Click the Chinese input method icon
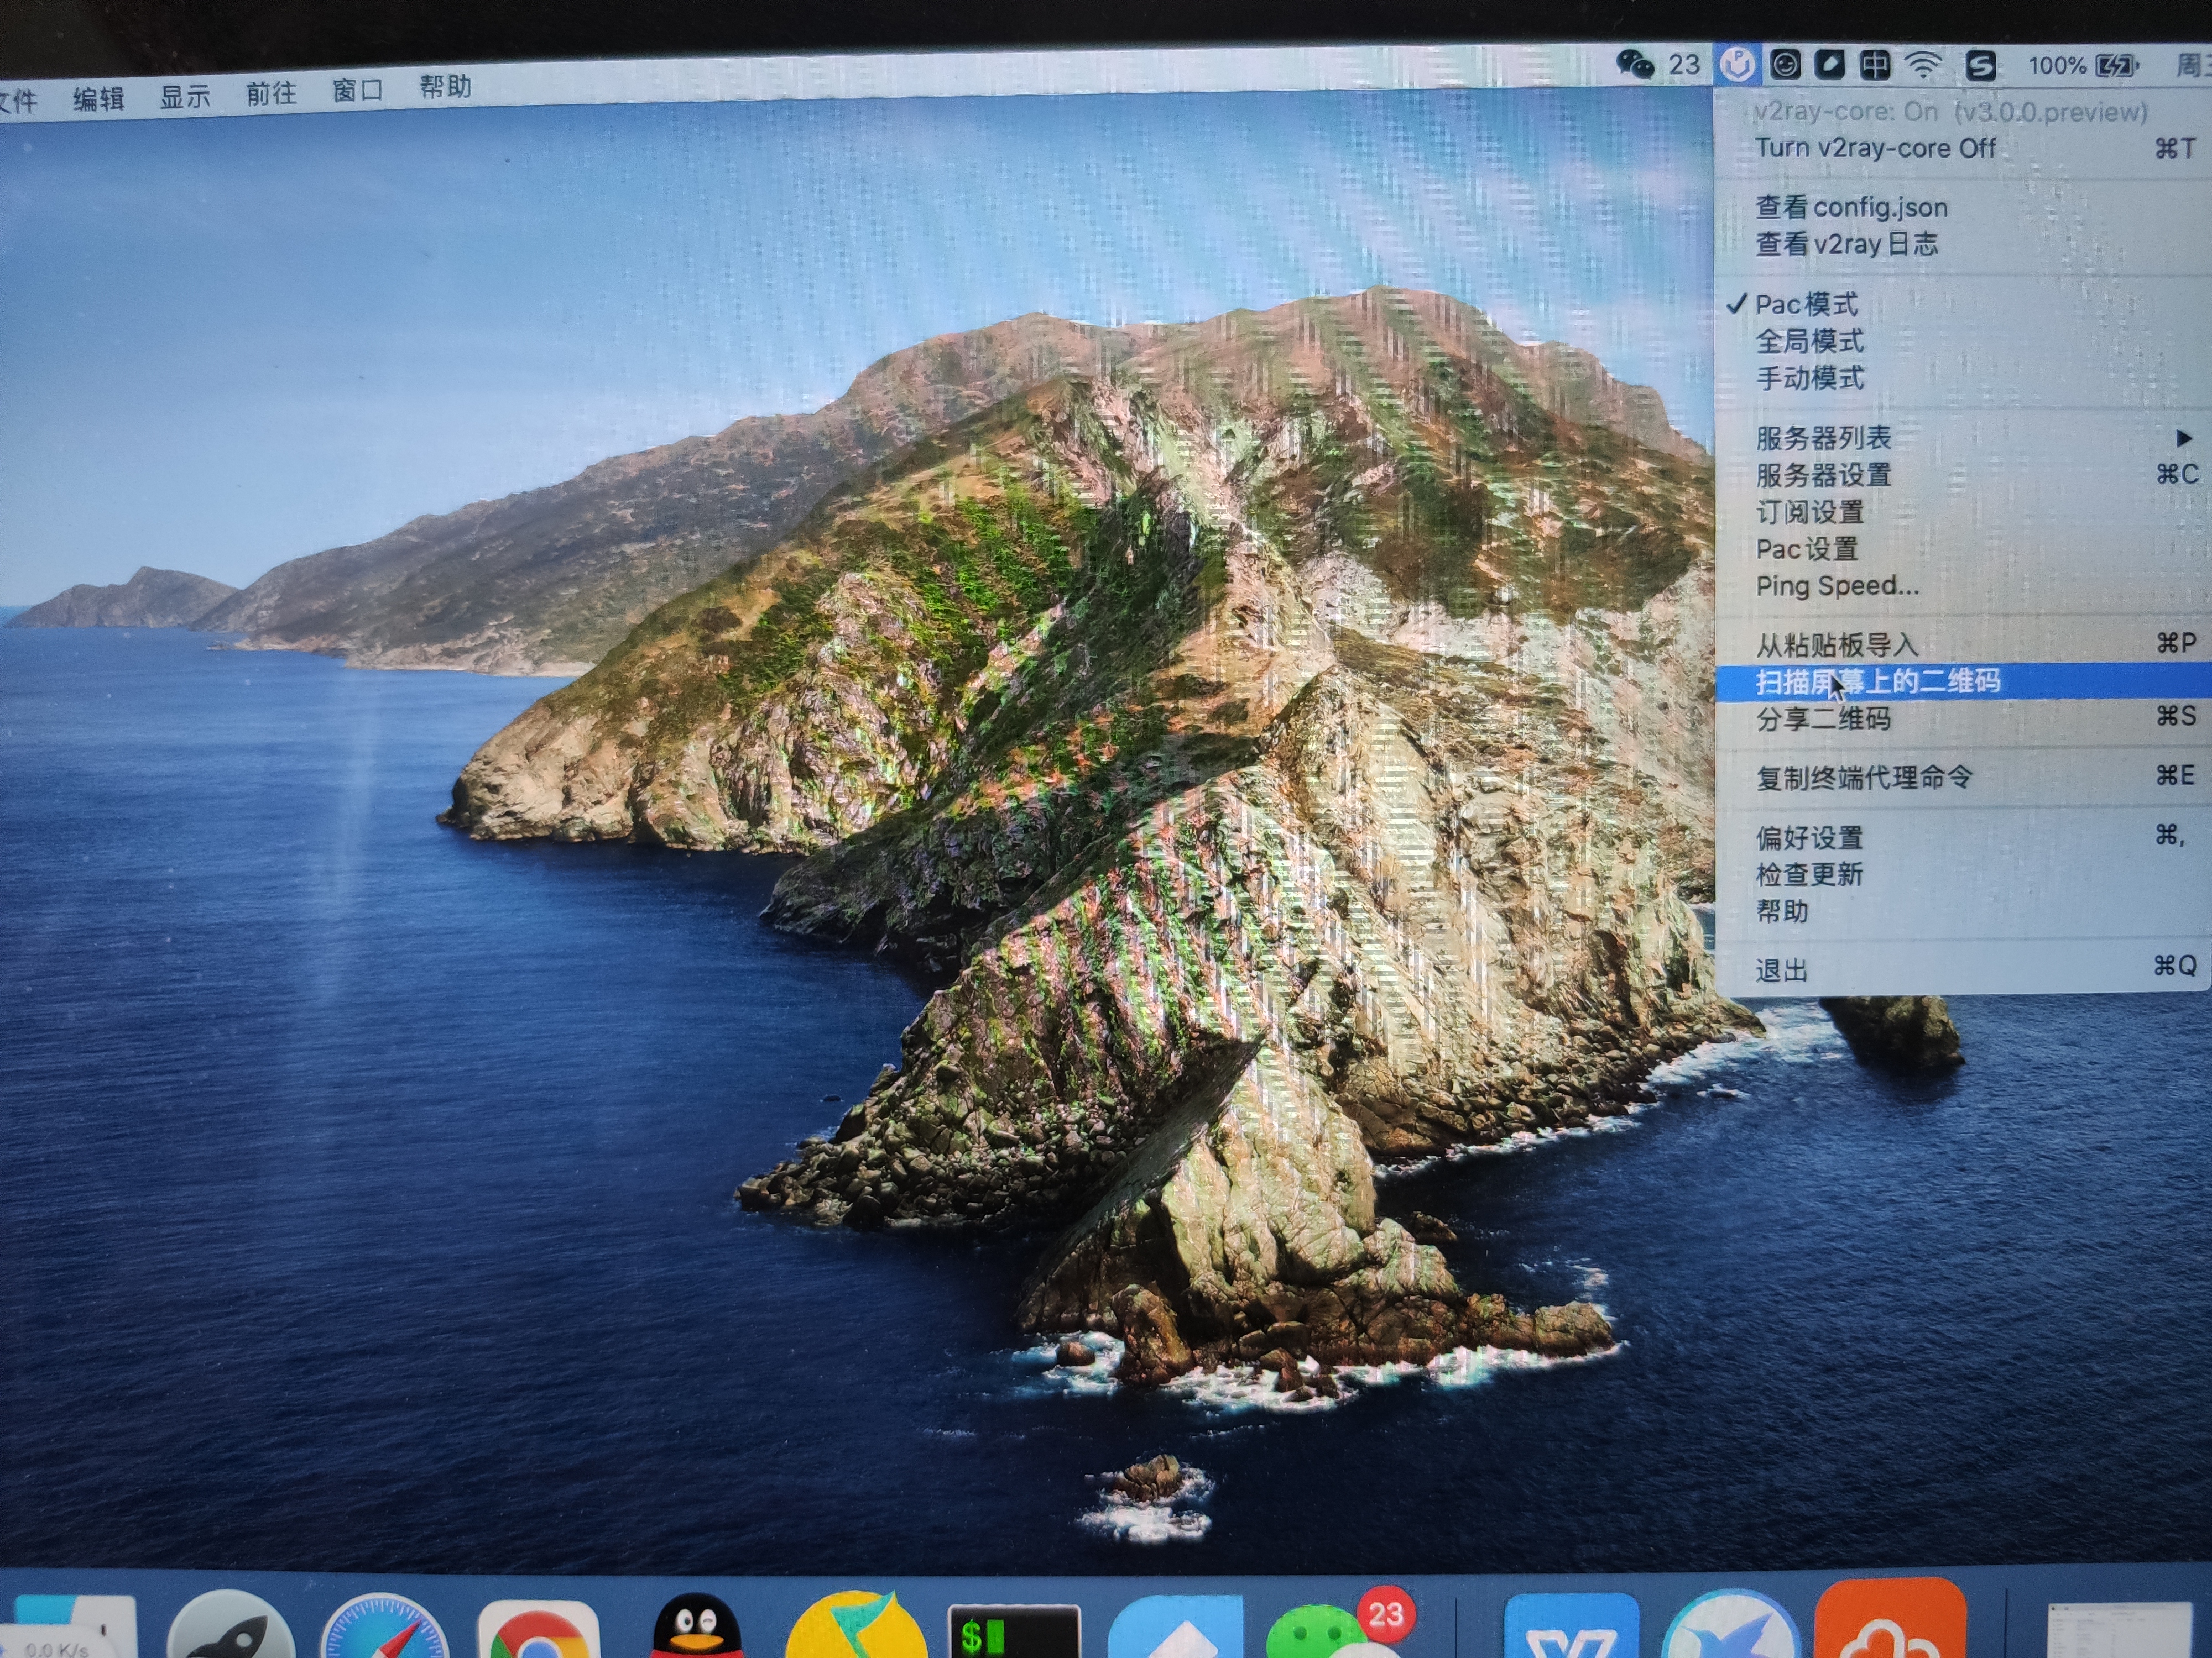Image resolution: width=2212 pixels, height=1658 pixels. coord(1875,65)
